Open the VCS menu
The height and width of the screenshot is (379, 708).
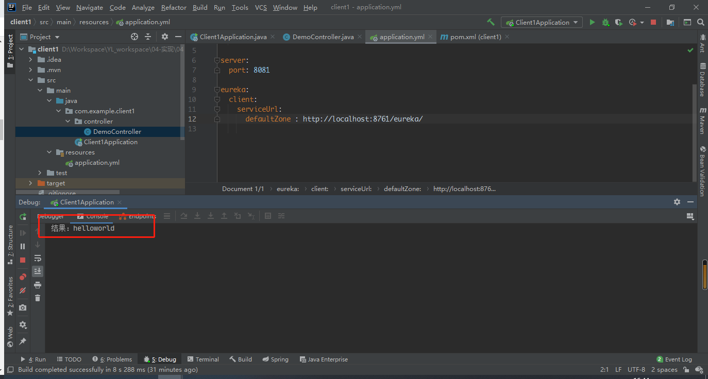[x=261, y=7]
